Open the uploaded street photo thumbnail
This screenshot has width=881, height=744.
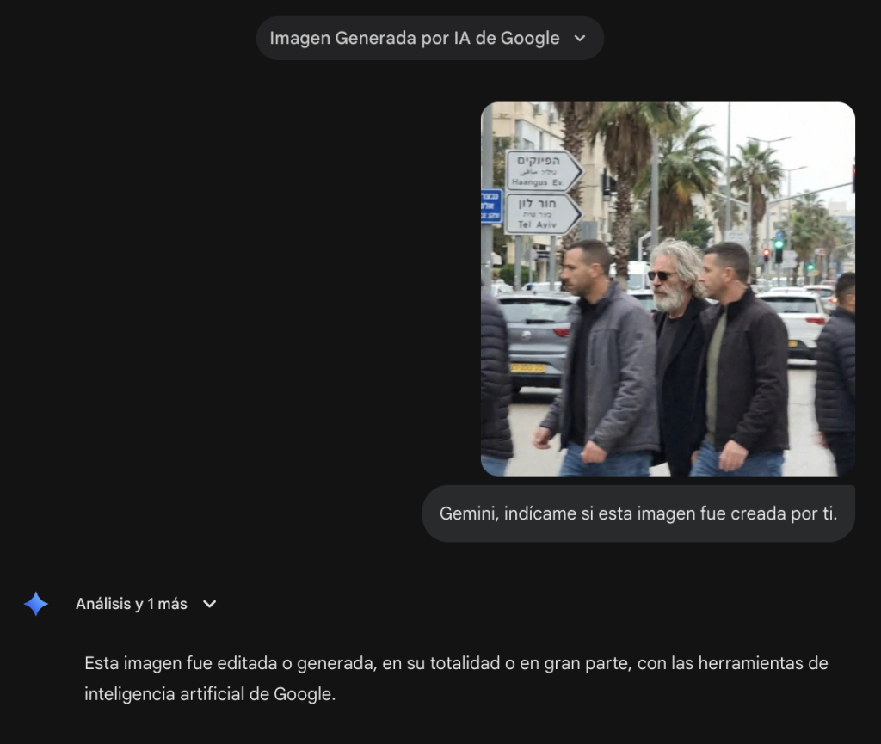click(x=668, y=288)
